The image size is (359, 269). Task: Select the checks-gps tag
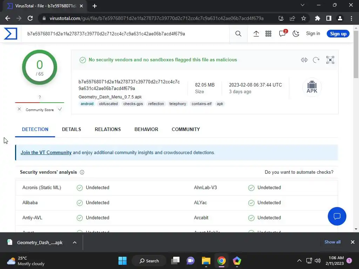133,104
